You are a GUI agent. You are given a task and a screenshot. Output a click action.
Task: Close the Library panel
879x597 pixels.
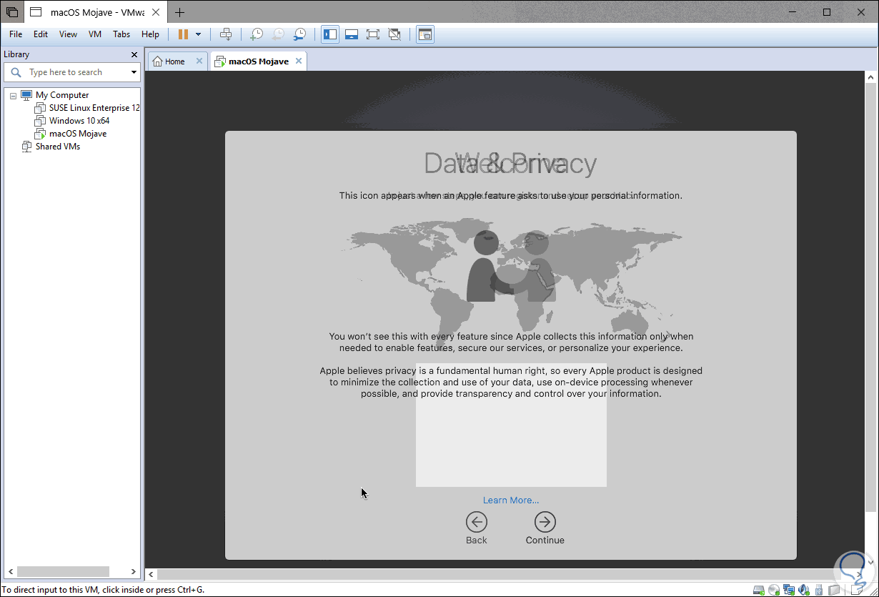pyautogui.click(x=134, y=54)
